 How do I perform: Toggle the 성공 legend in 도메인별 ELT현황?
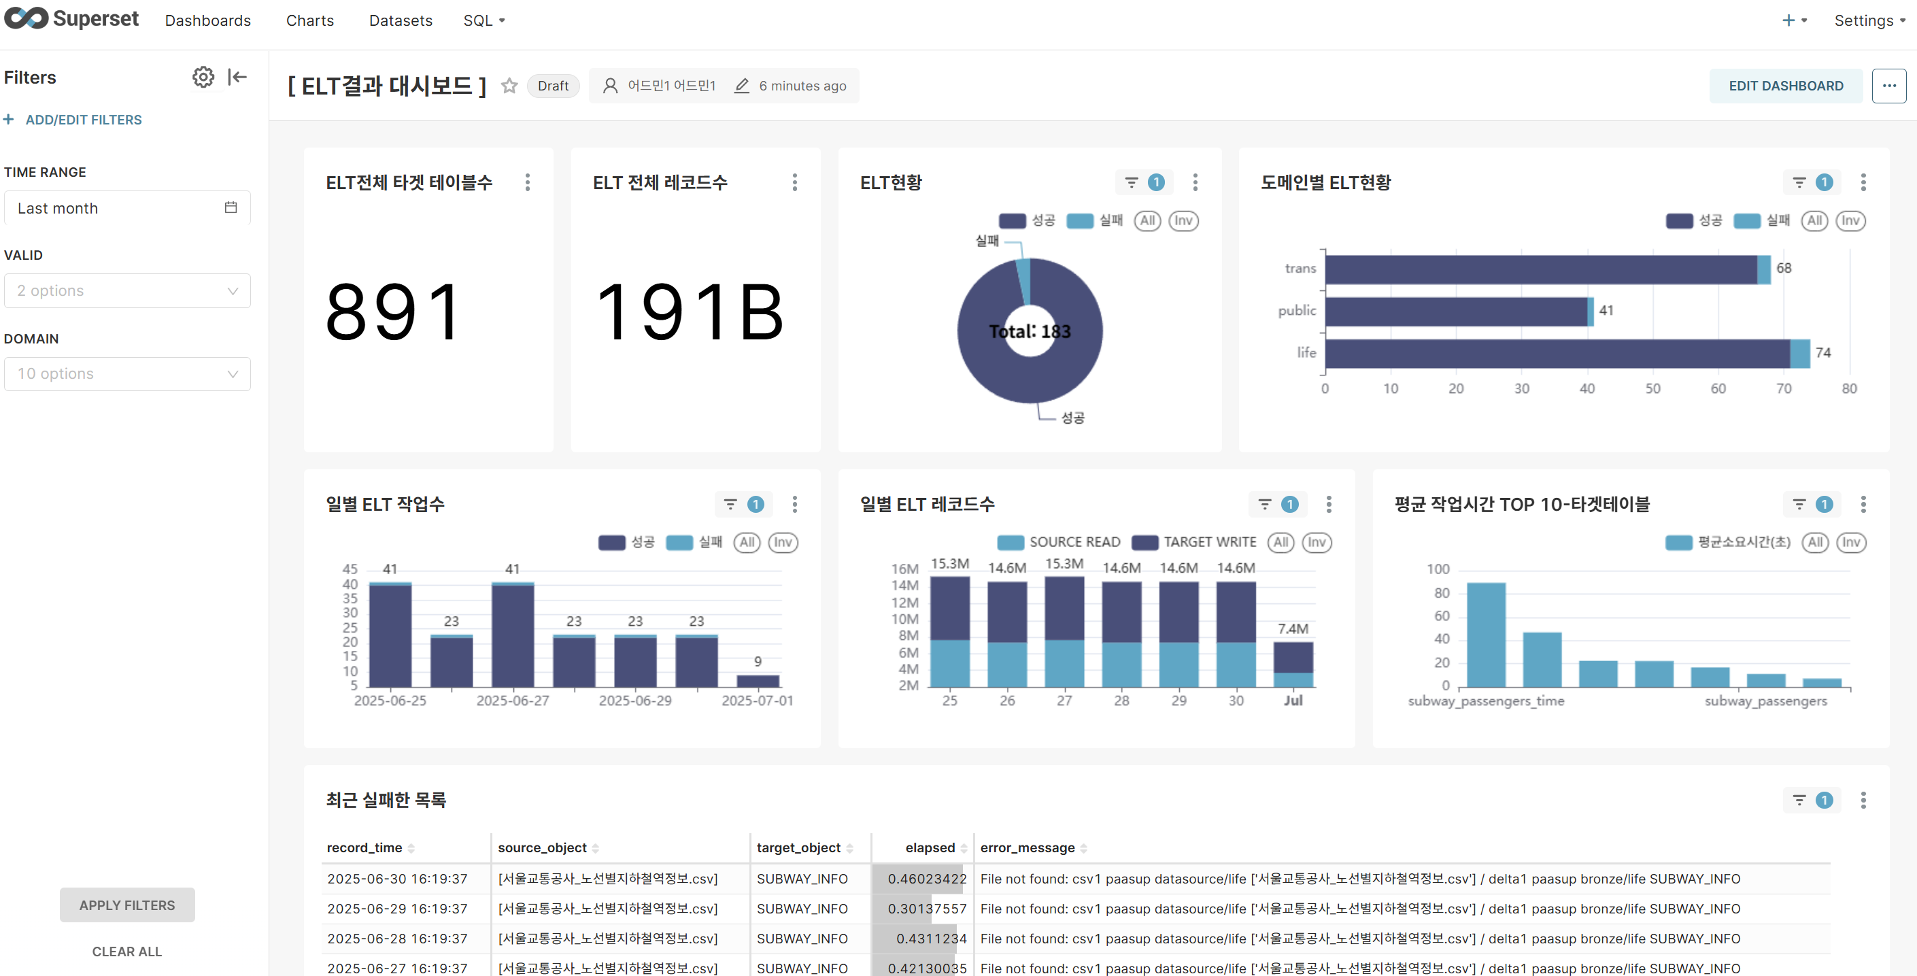pyautogui.click(x=1694, y=220)
